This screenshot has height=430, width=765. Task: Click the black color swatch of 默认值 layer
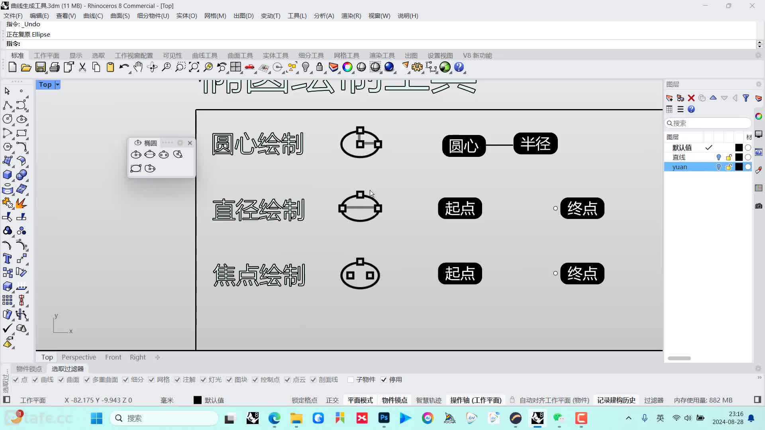coord(739,148)
